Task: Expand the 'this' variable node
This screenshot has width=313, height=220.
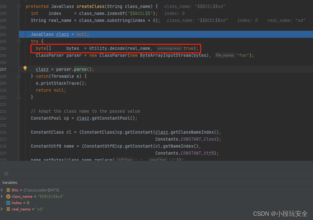Action: (2, 190)
